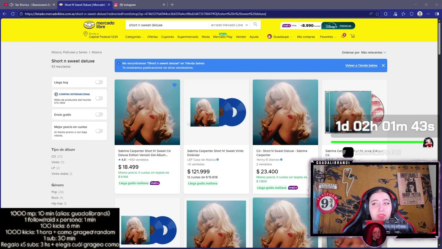Go back with the browser back arrow
The height and width of the screenshot is (249, 442).
[x=4, y=14]
